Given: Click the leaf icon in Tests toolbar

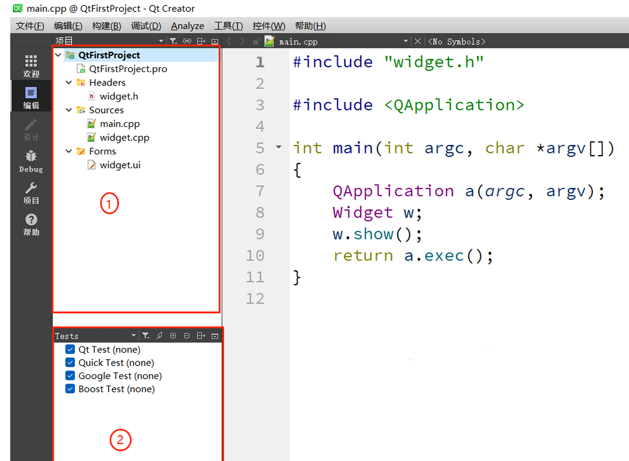Looking at the screenshot, I should coord(159,336).
